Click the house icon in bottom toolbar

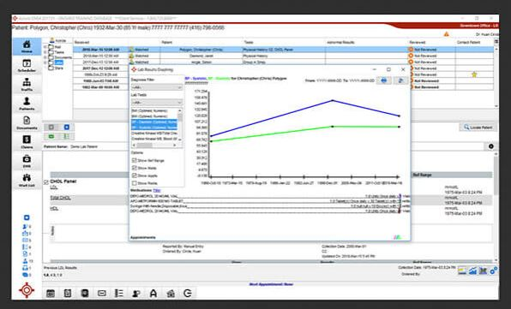coord(171,294)
